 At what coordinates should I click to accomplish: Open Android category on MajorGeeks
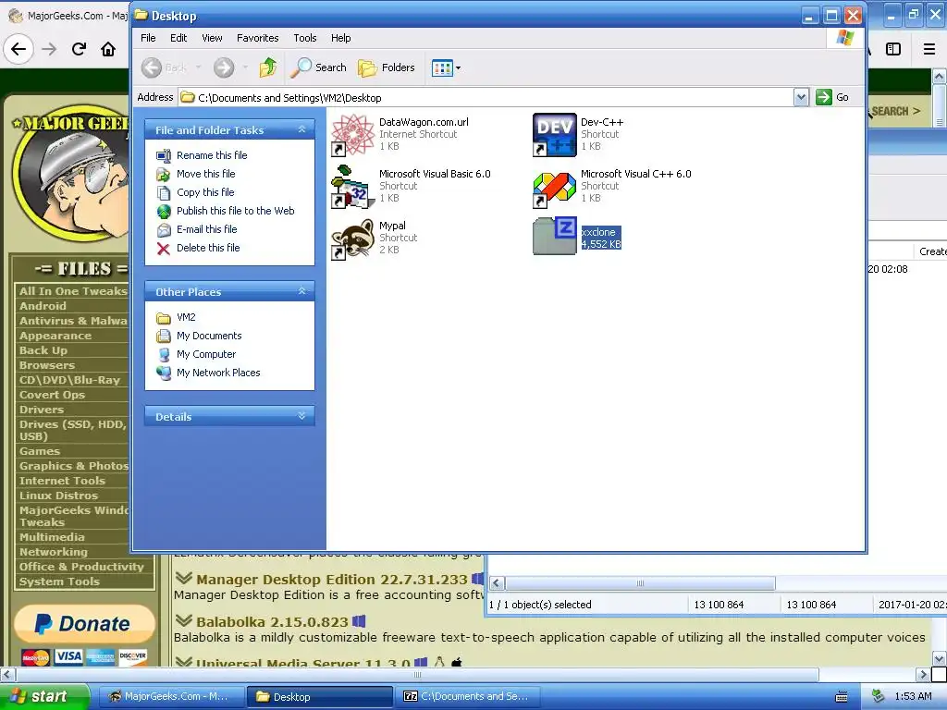point(43,306)
